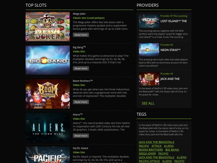217x163 pixels.
Task: Open the Big Bang slot thumbnail in Top Slots
Action: click(x=48, y=60)
